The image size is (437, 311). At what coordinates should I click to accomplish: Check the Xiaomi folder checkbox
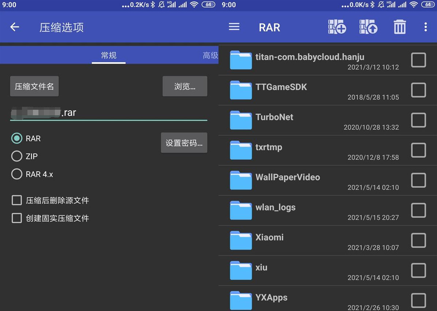pyautogui.click(x=418, y=240)
